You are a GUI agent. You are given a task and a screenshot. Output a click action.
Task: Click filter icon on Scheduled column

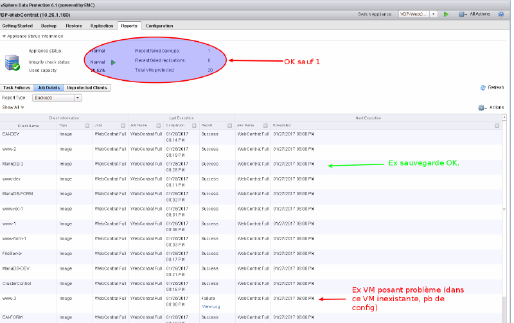(497, 126)
